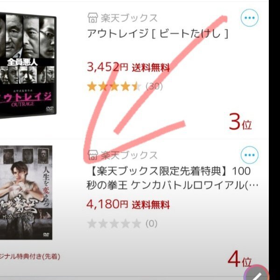View empty star rating of 100秒の拳王

(114, 224)
